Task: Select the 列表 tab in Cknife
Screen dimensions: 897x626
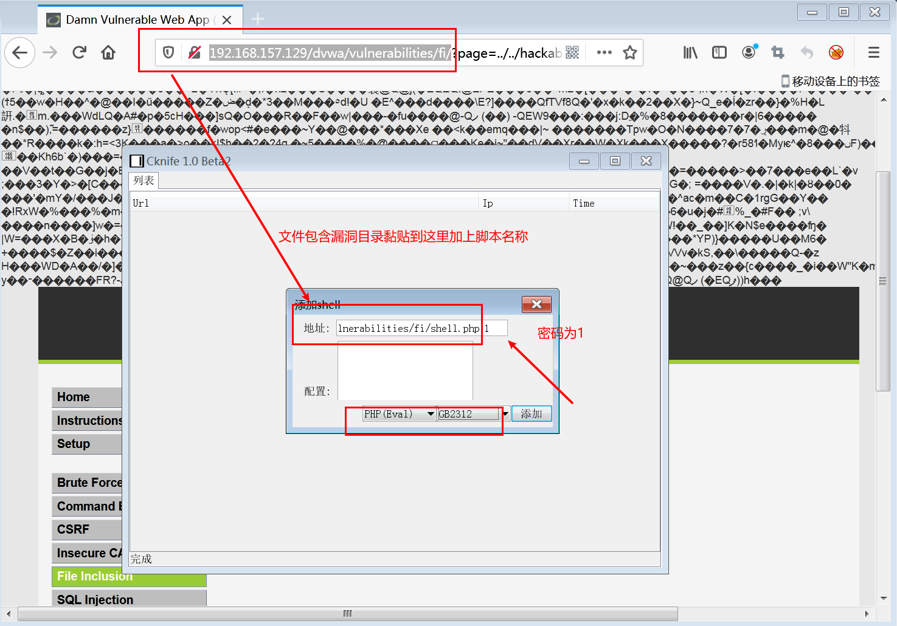Action: click(144, 181)
